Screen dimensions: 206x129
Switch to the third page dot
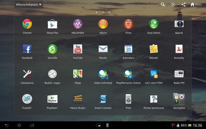[109, 12]
